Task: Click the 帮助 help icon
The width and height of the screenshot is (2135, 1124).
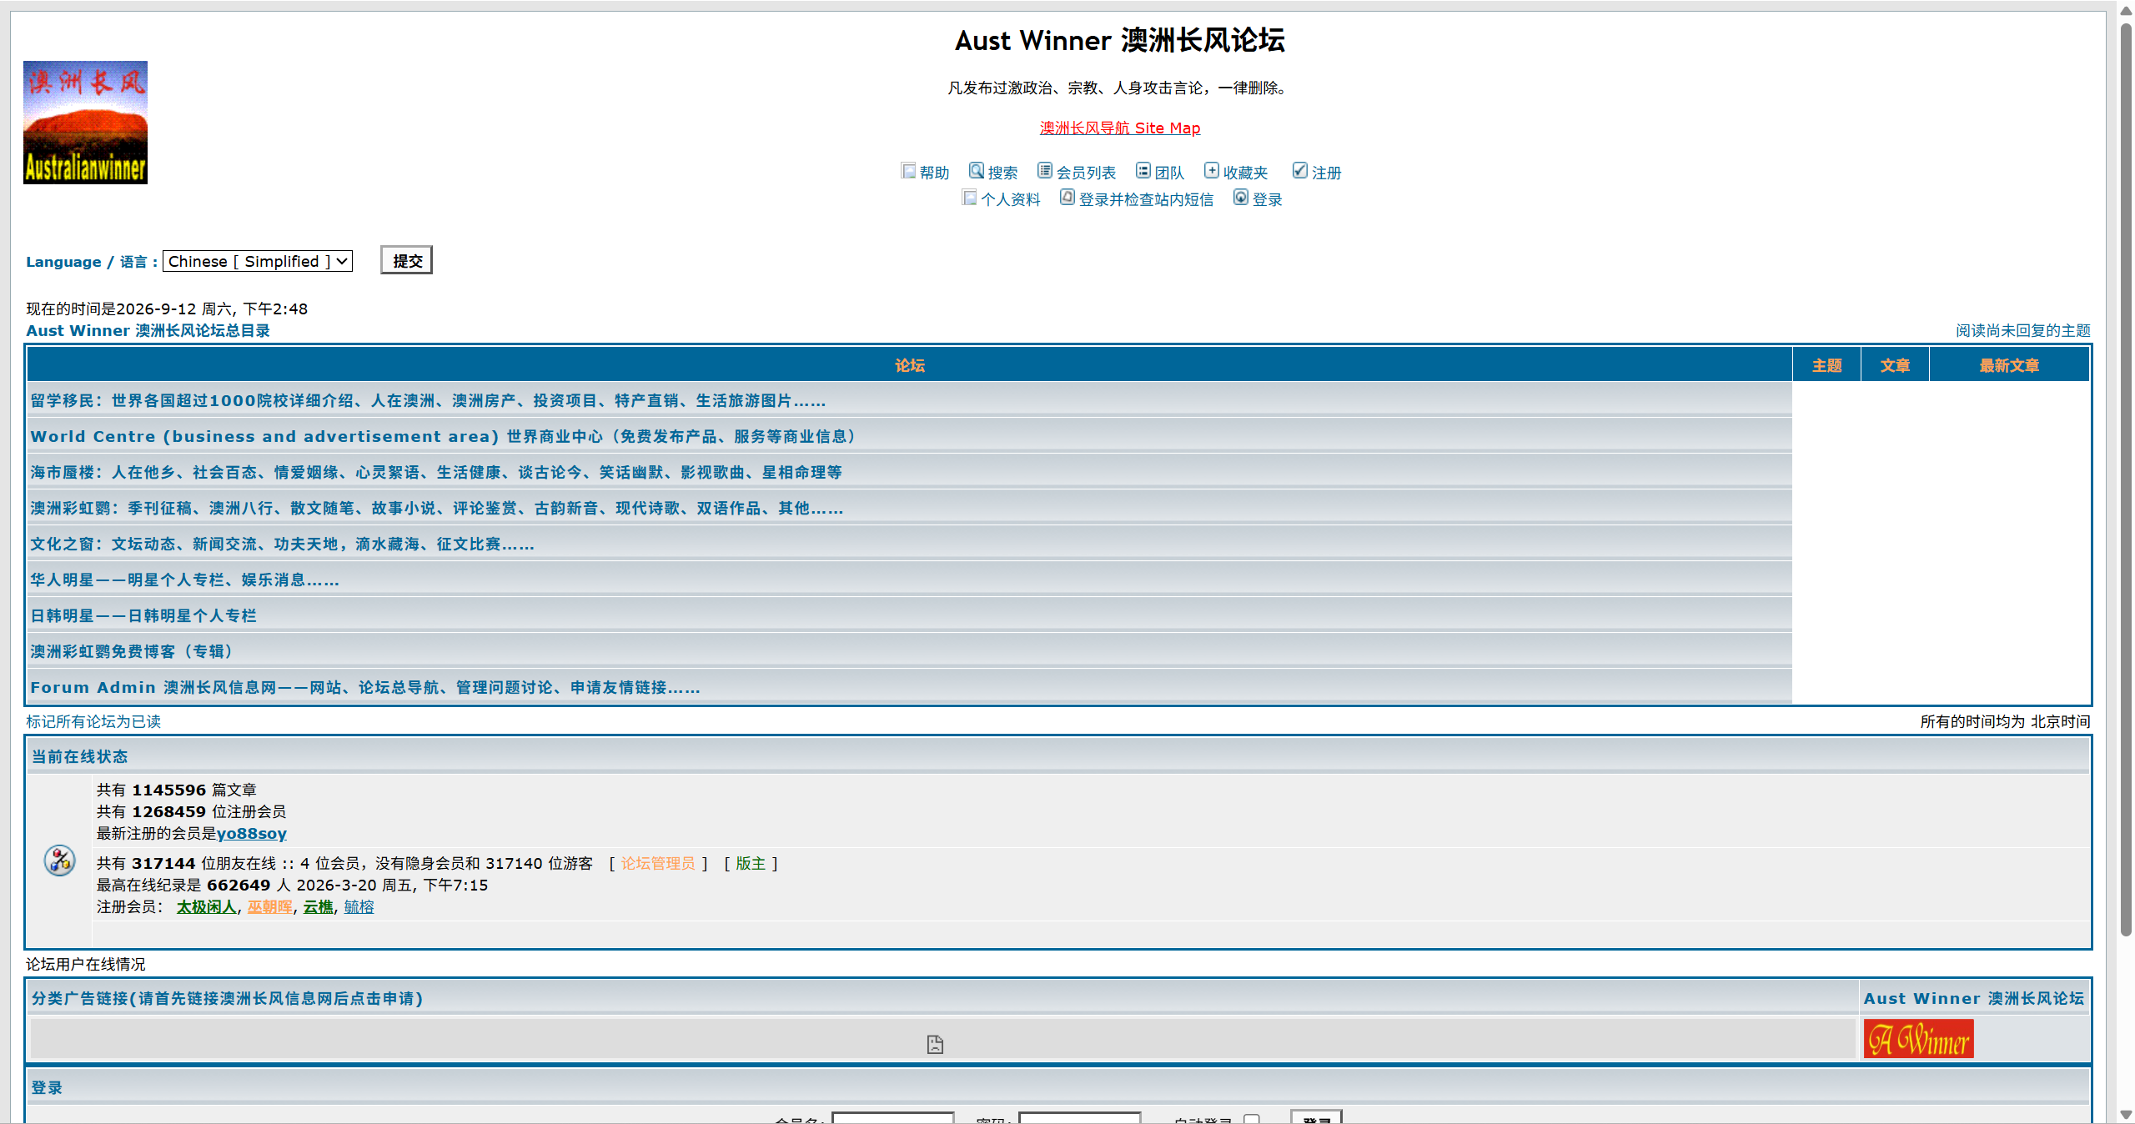Action: click(x=908, y=171)
